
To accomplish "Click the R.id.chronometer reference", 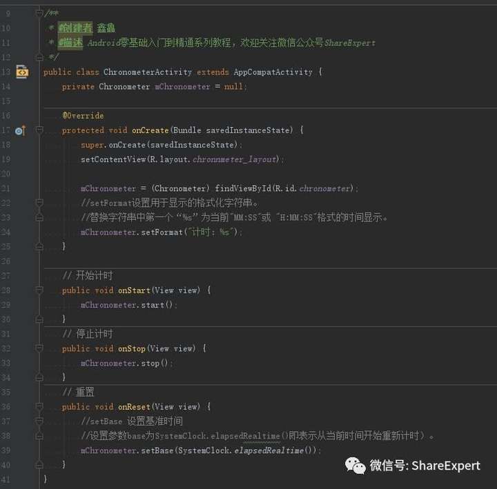I will 312,189.
